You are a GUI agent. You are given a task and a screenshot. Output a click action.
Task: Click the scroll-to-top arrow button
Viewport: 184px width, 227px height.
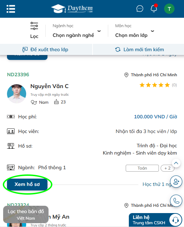tap(176, 163)
